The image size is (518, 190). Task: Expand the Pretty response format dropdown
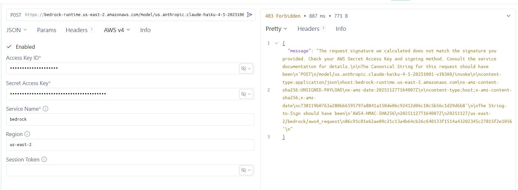(x=276, y=29)
